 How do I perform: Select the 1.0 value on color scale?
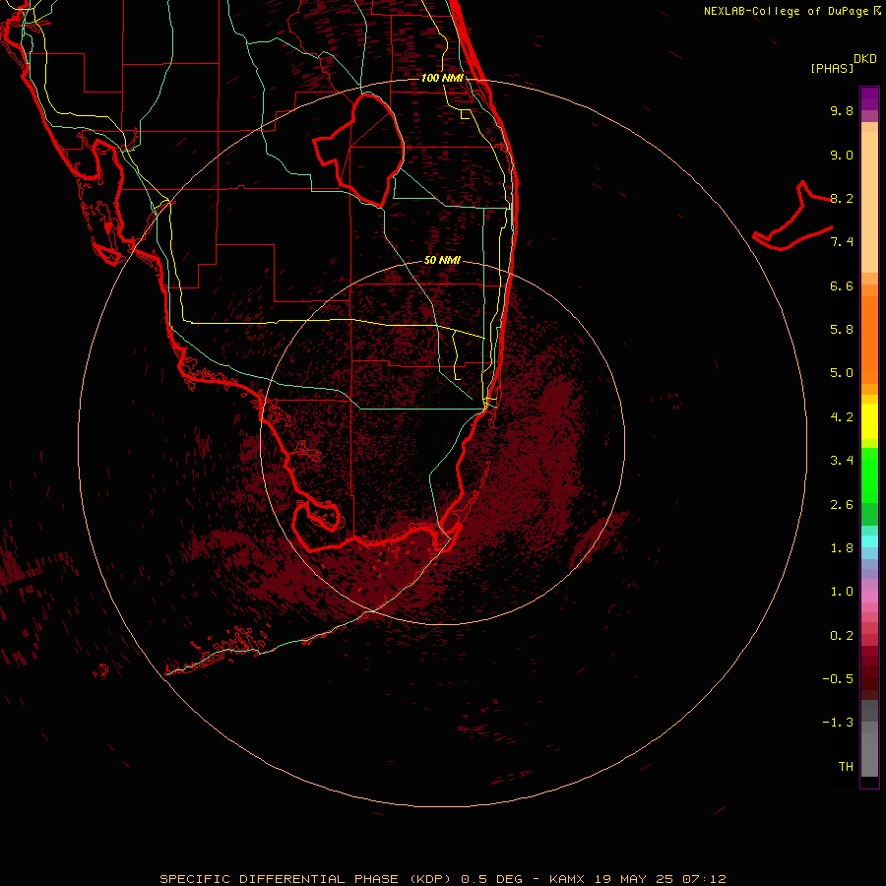tap(842, 592)
